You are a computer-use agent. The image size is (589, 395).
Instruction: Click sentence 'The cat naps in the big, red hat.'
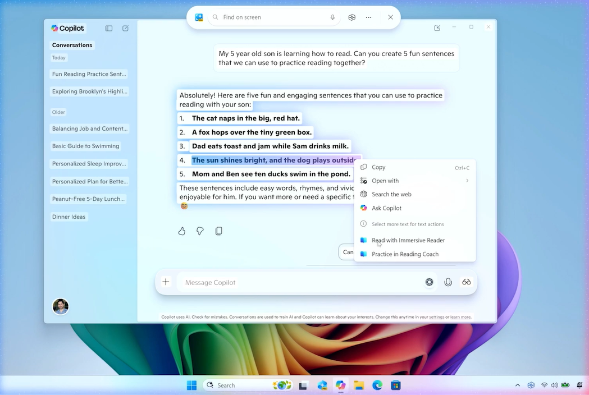[x=246, y=118]
